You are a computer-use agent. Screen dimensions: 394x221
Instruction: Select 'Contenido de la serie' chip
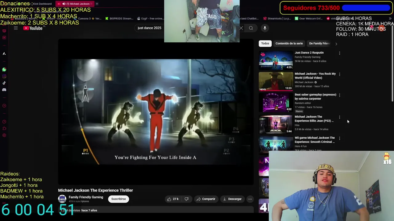point(289,44)
